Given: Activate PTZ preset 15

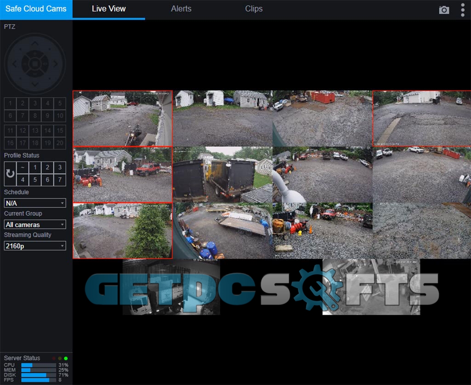Looking at the screenshot, I should pyautogui.click(x=60, y=130).
